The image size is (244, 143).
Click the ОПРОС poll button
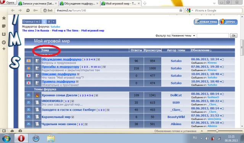(228, 22)
